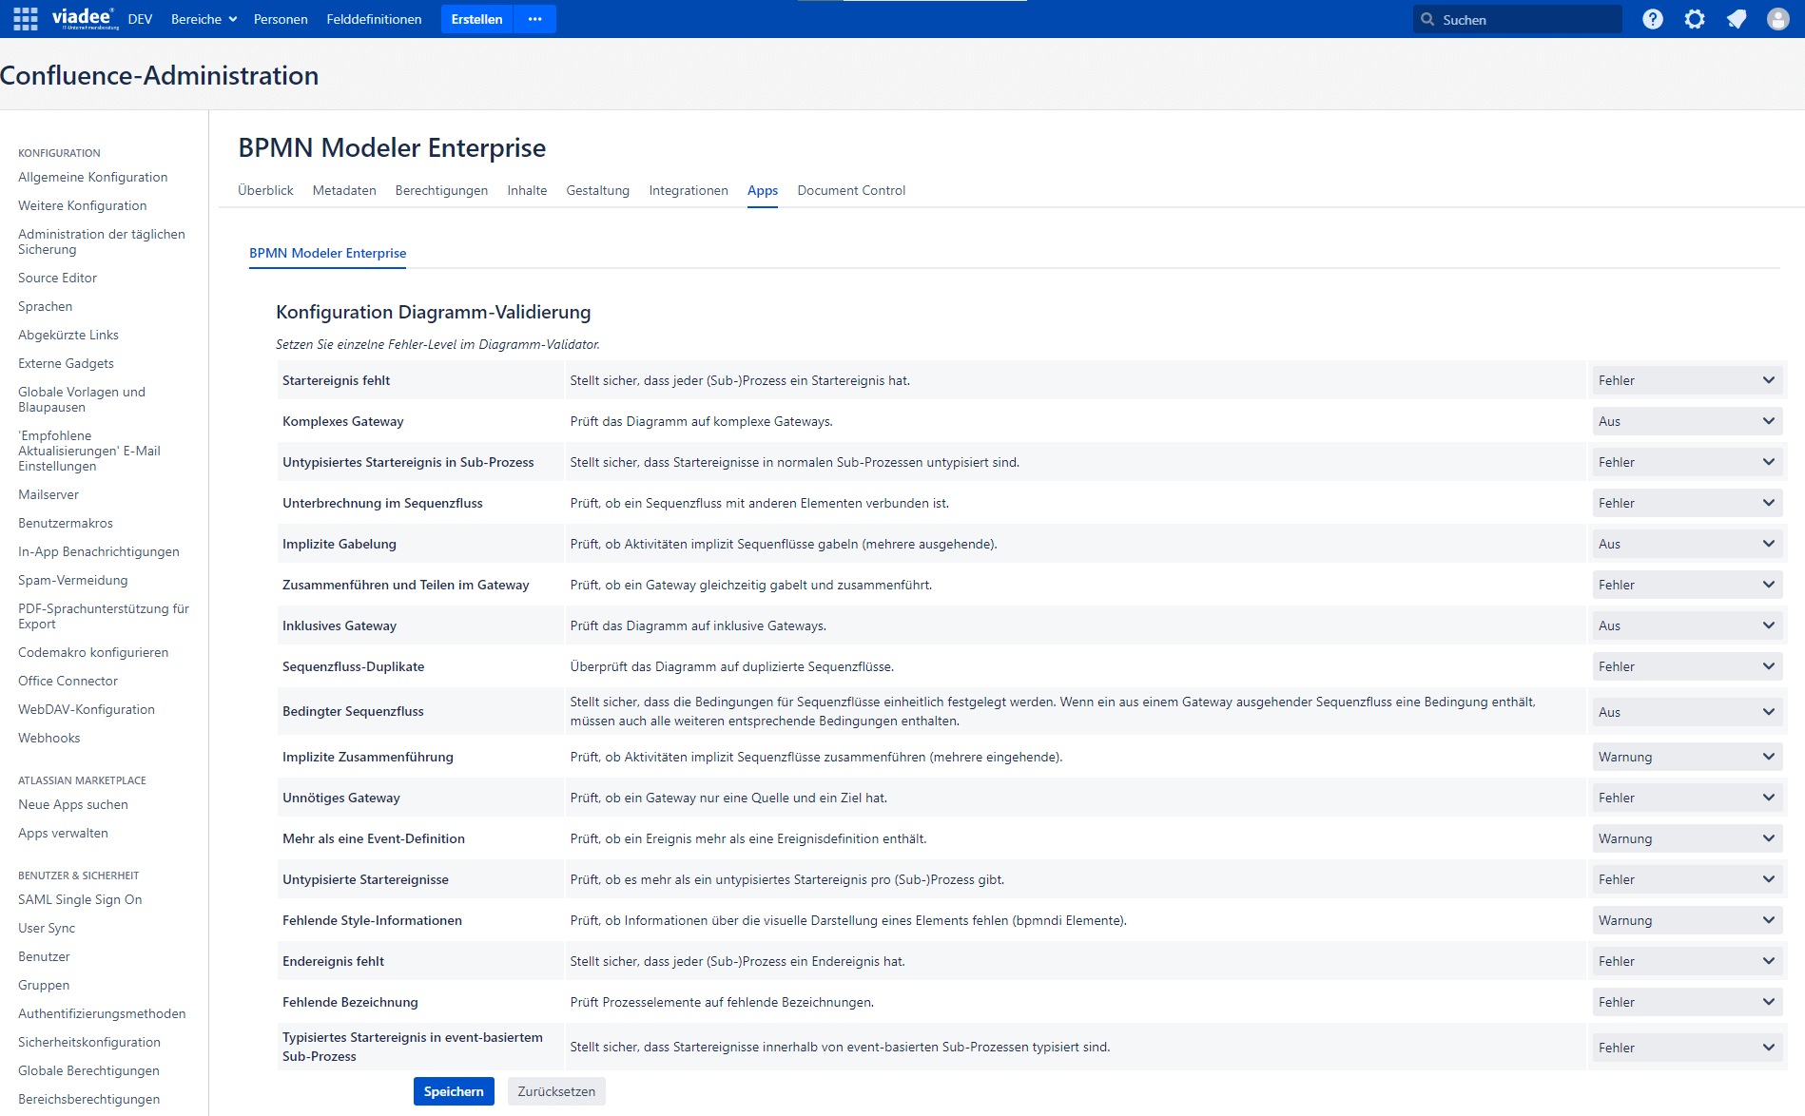
Task: Click the DEV header link
Action: click(140, 19)
